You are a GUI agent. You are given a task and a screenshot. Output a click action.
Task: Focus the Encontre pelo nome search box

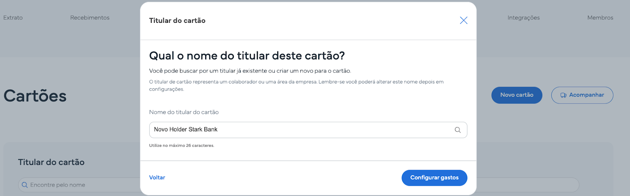pyautogui.click(x=79, y=185)
